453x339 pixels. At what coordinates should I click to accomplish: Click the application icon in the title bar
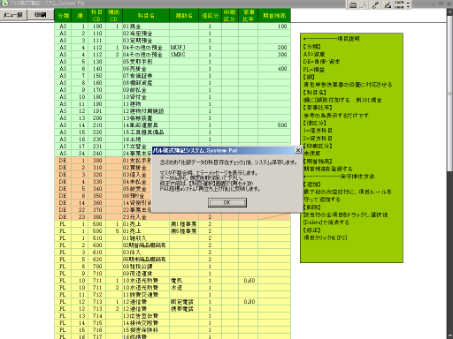click(4, 4)
